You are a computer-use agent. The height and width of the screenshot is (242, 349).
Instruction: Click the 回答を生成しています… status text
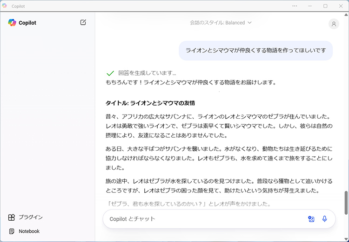[147, 73]
